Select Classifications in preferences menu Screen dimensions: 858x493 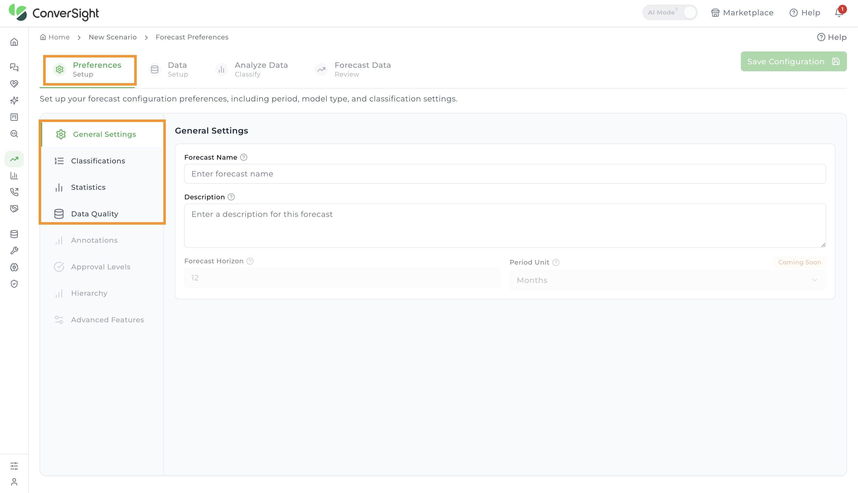click(102, 161)
